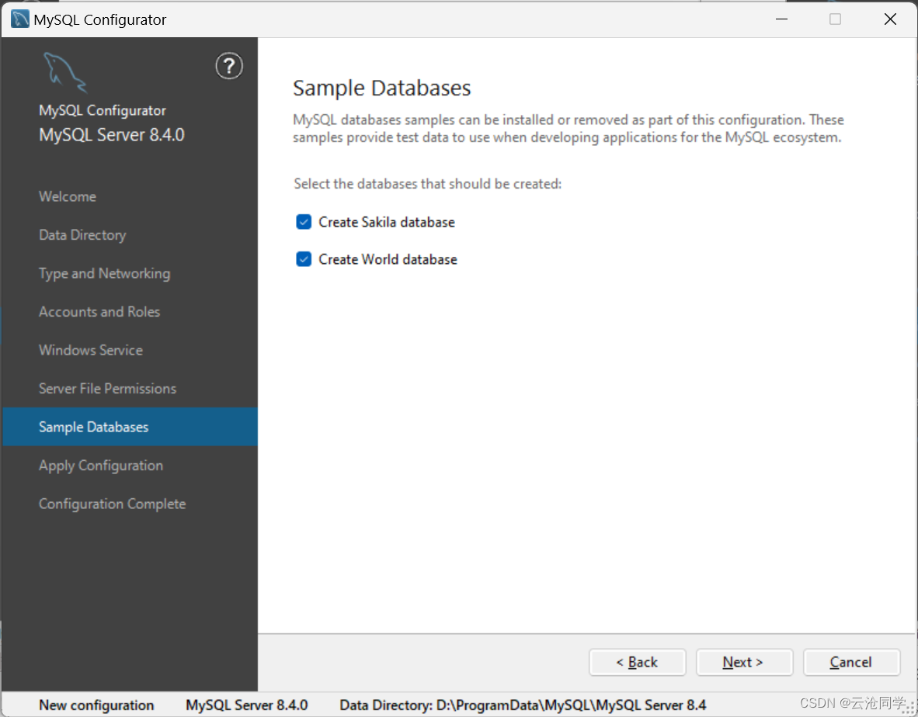
Task: Click 'Select the databases that should be created' text
Action: [x=427, y=184]
